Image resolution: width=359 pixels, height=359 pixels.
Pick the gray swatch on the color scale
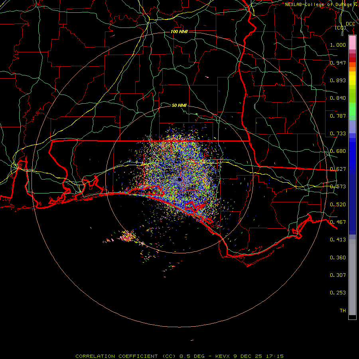coord(352,277)
